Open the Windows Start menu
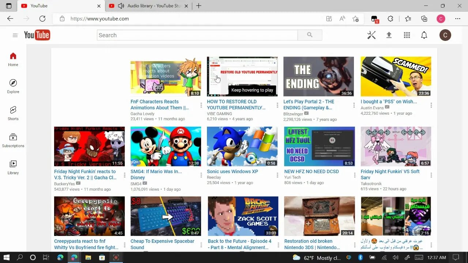468x263 pixels. (x=7, y=258)
